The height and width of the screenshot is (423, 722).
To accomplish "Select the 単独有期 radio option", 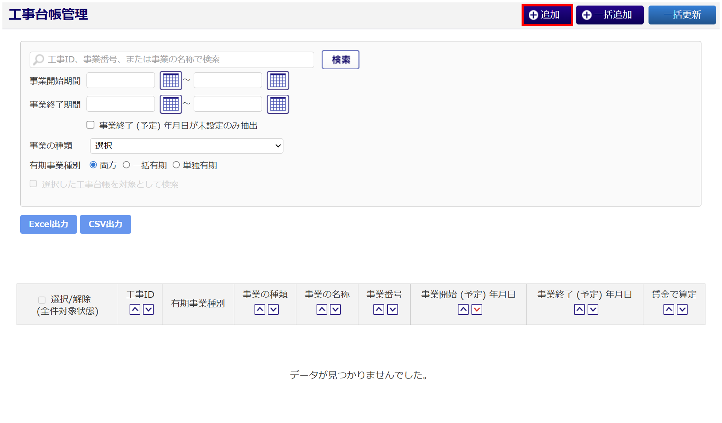I will click(176, 165).
